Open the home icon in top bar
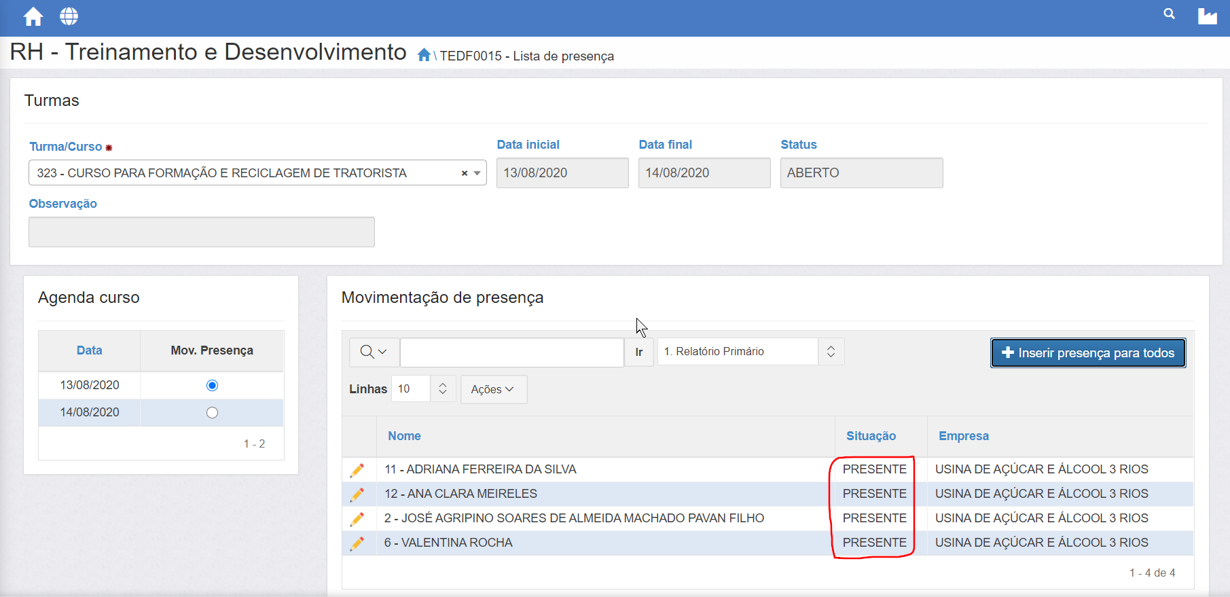This screenshot has width=1230, height=597. click(x=33, y=16)
